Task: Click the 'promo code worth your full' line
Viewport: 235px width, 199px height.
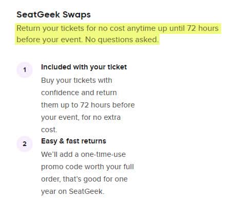Action: coord(87,167)
